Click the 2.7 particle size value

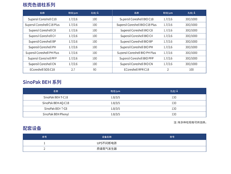(73, 70)
